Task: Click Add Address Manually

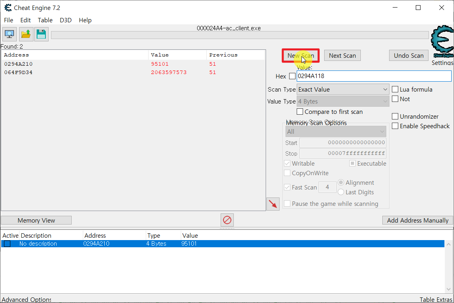Action: click(417, 221)
